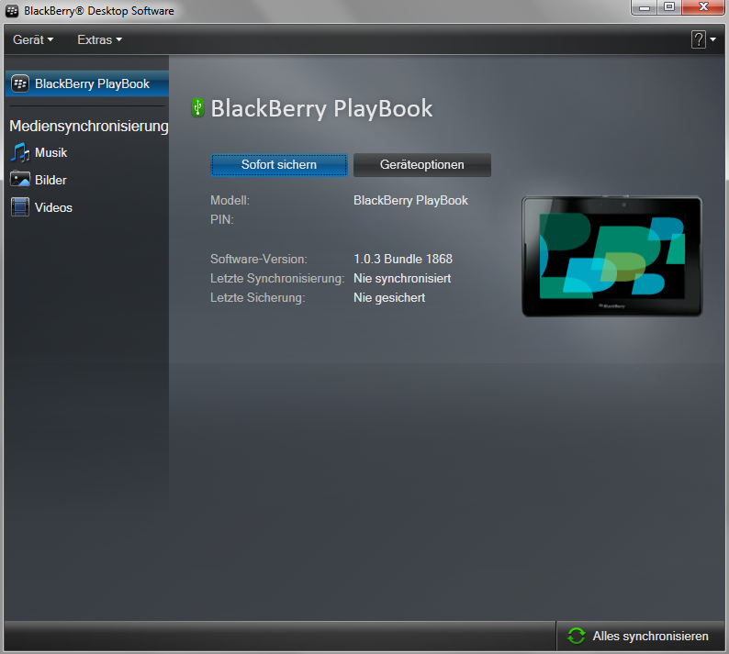This screenshot has height=654, width=729.
Task: Click the Musik note icon
Action: tap(20, 152)
